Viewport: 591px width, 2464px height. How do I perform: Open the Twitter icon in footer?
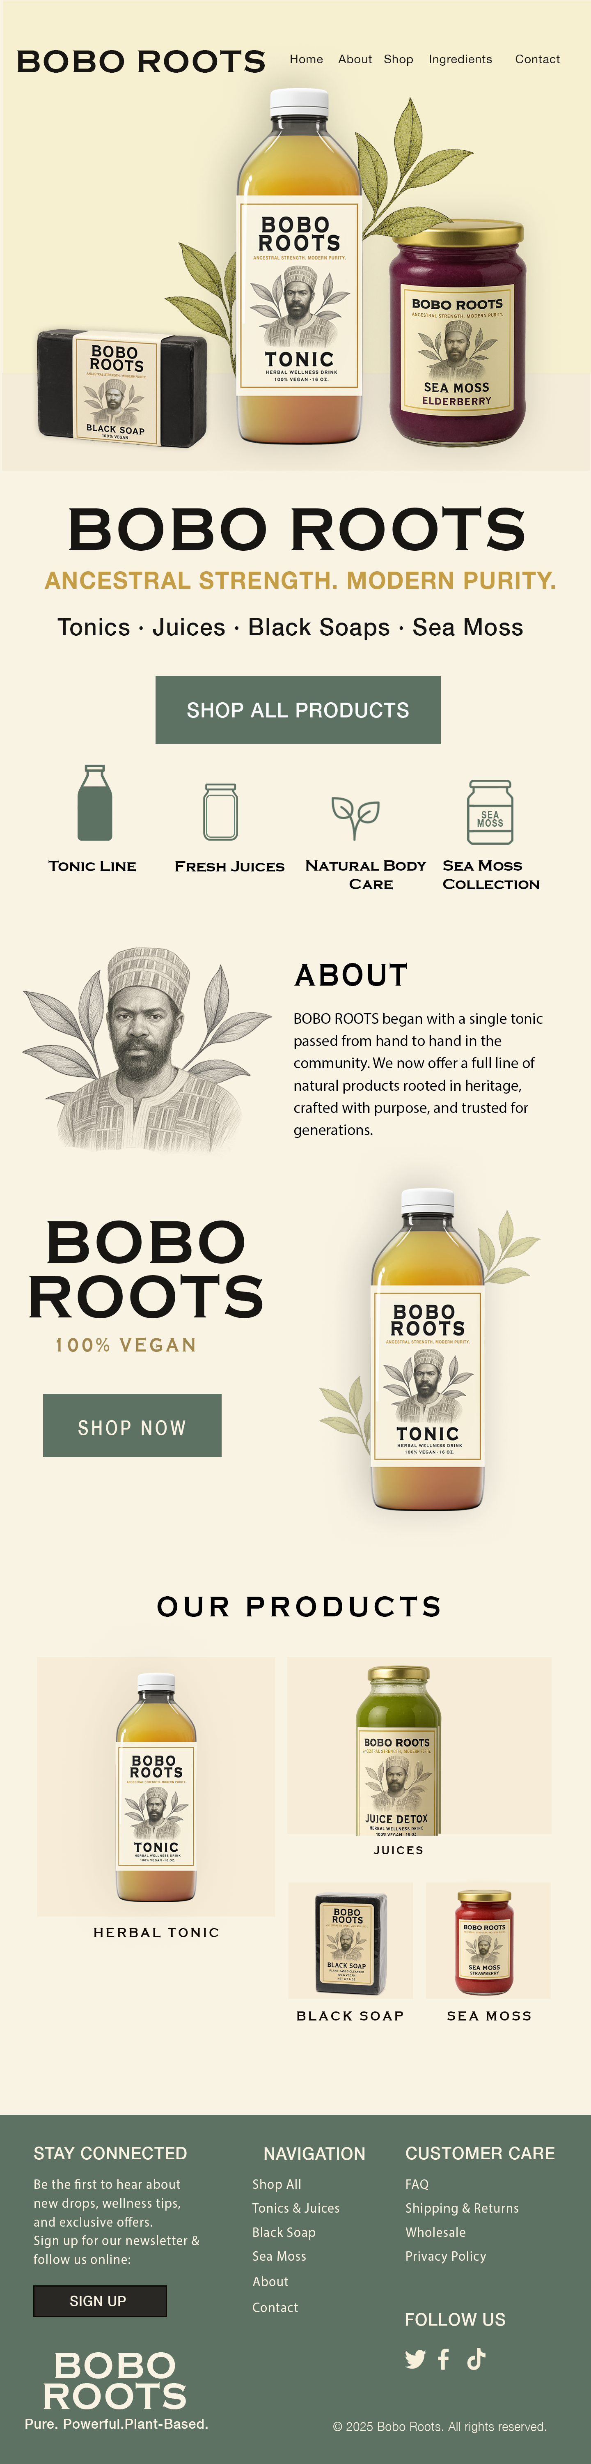(x=415, y=2359)
